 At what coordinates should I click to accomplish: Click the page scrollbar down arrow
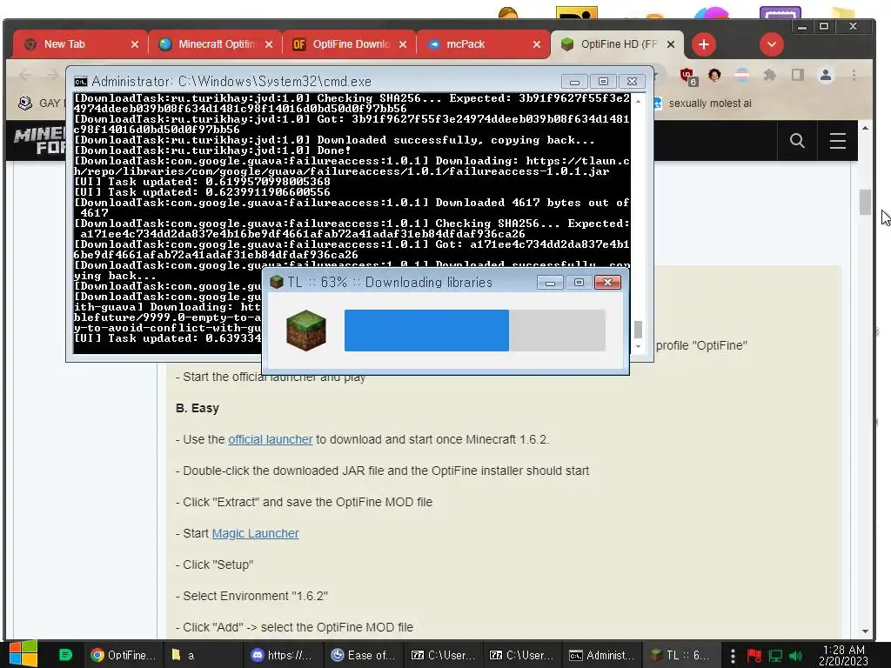tap(865, 631)
